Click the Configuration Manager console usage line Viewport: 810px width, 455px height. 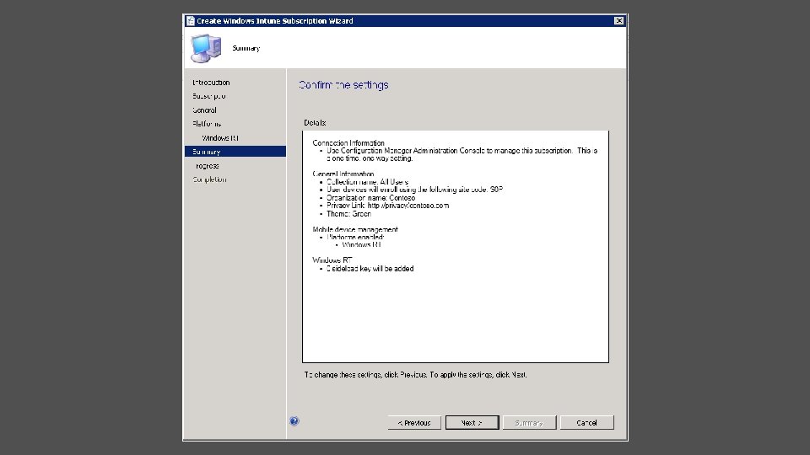(x=462, y=154)
